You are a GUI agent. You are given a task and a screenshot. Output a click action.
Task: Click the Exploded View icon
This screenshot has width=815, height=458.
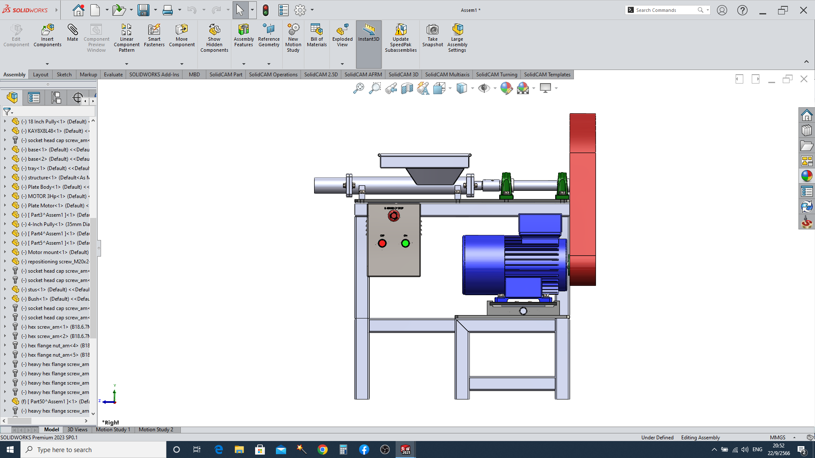(x=342, y=35)
